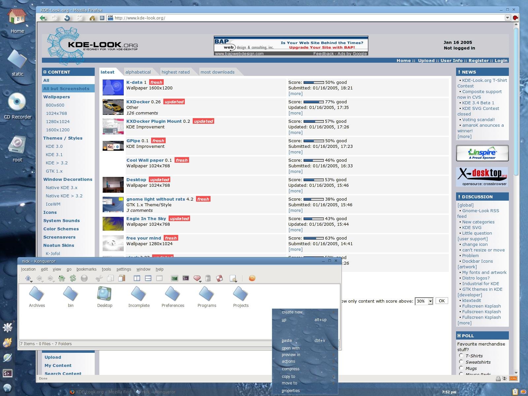Open Wallpapers 1280x1024 category link
Screen dimensions: 528x396
(58, 121)
